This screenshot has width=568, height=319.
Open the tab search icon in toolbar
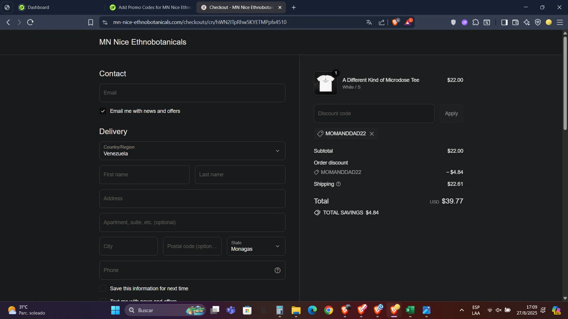click(487, 22)
